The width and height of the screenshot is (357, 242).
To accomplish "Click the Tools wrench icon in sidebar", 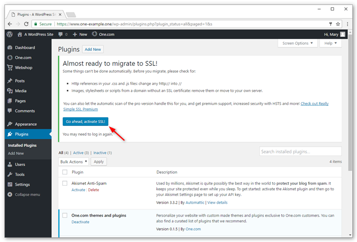I will pos(10,174).
